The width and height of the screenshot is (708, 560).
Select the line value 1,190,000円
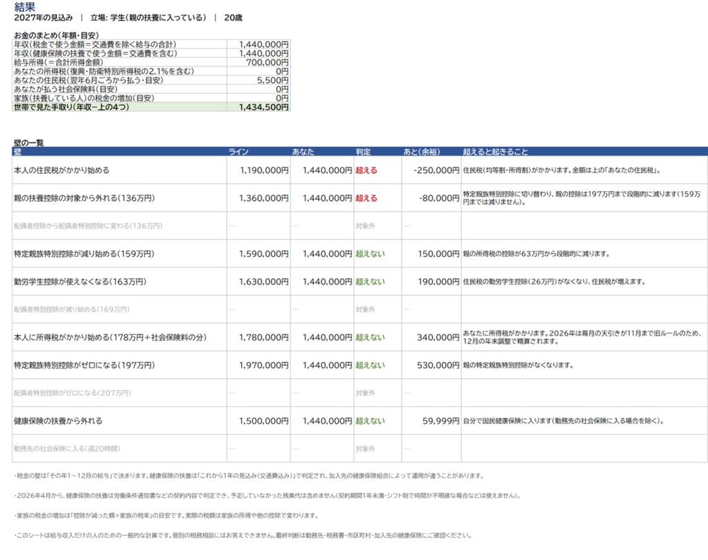point(264,170)
